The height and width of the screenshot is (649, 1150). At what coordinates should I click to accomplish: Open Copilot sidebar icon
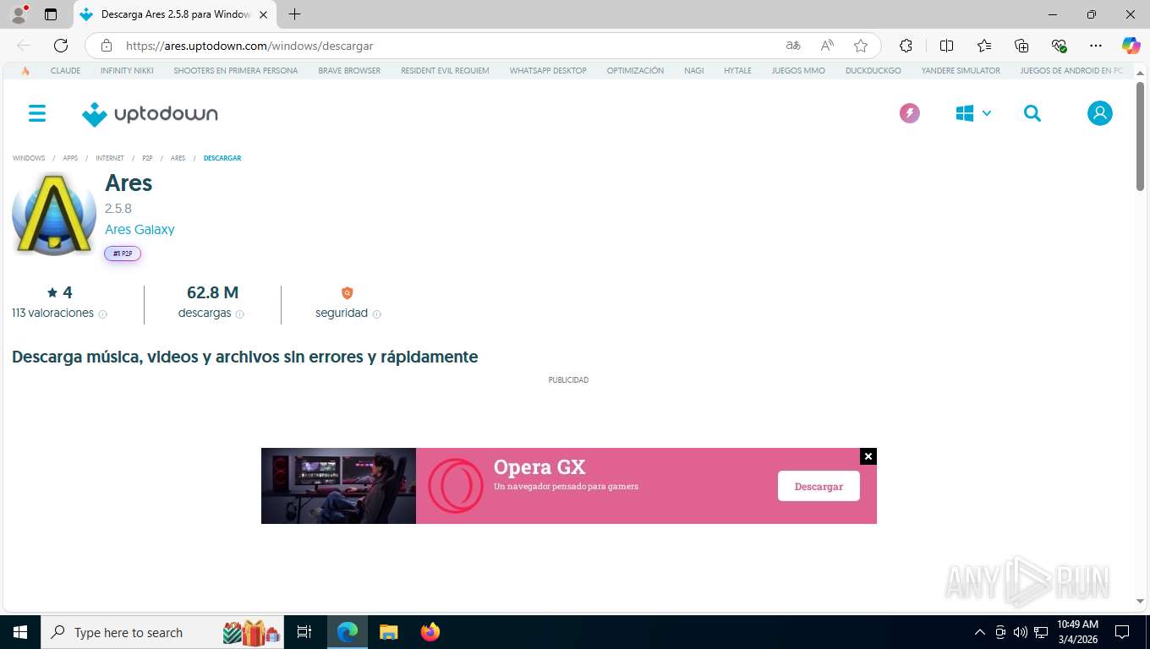(x=1131, y=46)
